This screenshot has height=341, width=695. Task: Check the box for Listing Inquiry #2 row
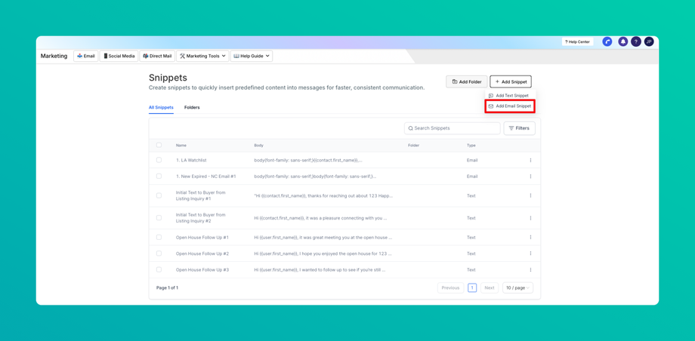[159, 217]
